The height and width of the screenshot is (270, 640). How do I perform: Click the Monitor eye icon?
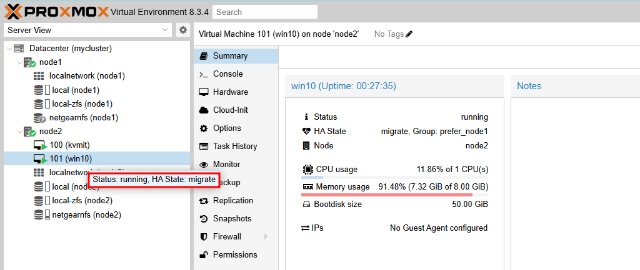click(204, 165)
